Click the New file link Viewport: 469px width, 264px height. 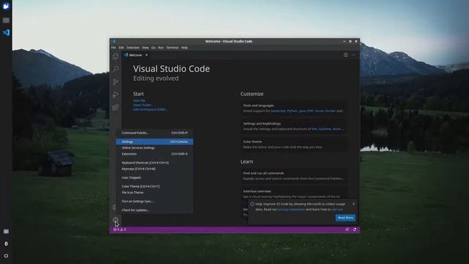[x=139, y=100]
